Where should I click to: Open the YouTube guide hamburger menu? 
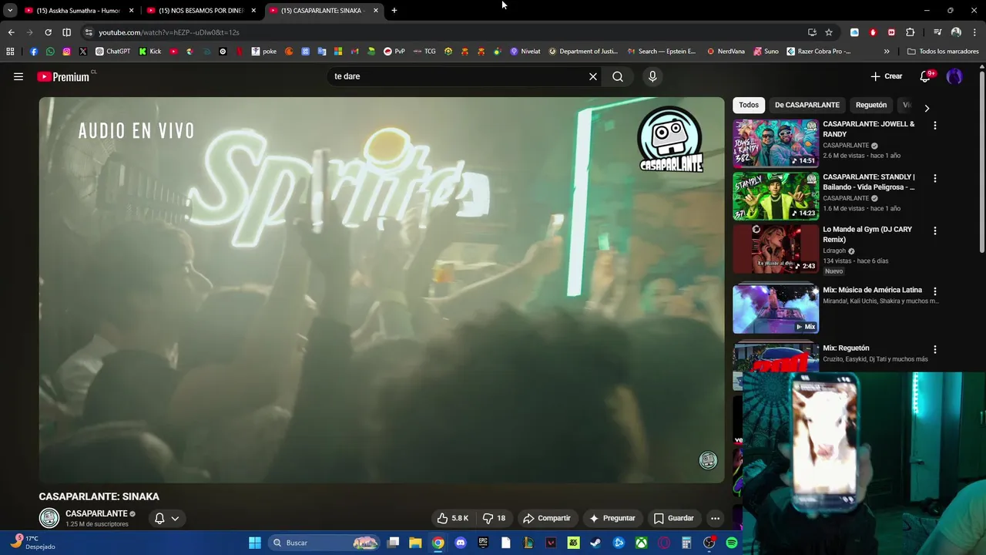(18, 76)
